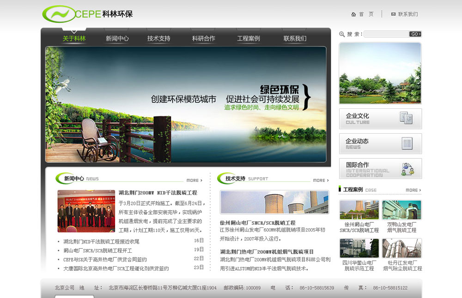Select 工程案例 in the navigation bar
Image resolution: width=462 pixels, height=298 pixels.
click(248, 39)
